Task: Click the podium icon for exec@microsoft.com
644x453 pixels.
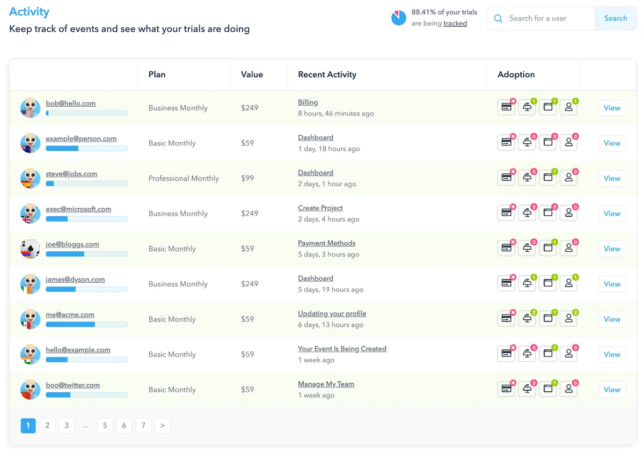Action: [x=527, y=214]
